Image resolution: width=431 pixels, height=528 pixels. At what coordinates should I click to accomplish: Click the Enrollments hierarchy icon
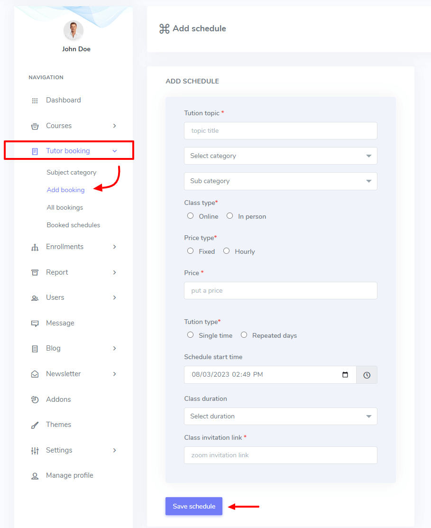tap(35, 247)
